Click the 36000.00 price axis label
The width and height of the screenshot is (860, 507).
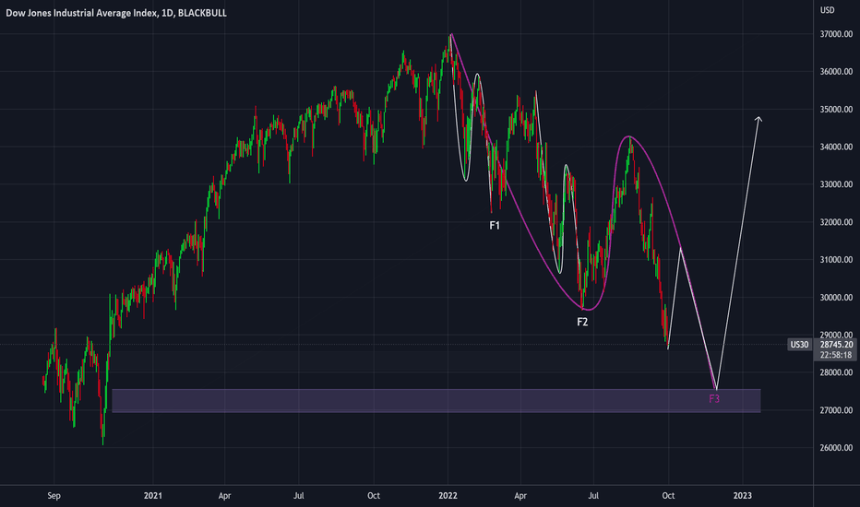(x=836, y=72)
